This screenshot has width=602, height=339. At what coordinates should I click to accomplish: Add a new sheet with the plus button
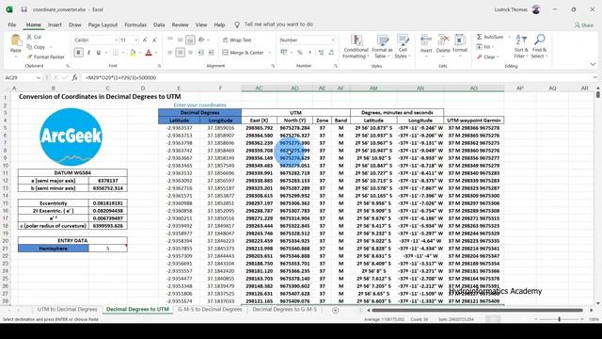point(335,310)
